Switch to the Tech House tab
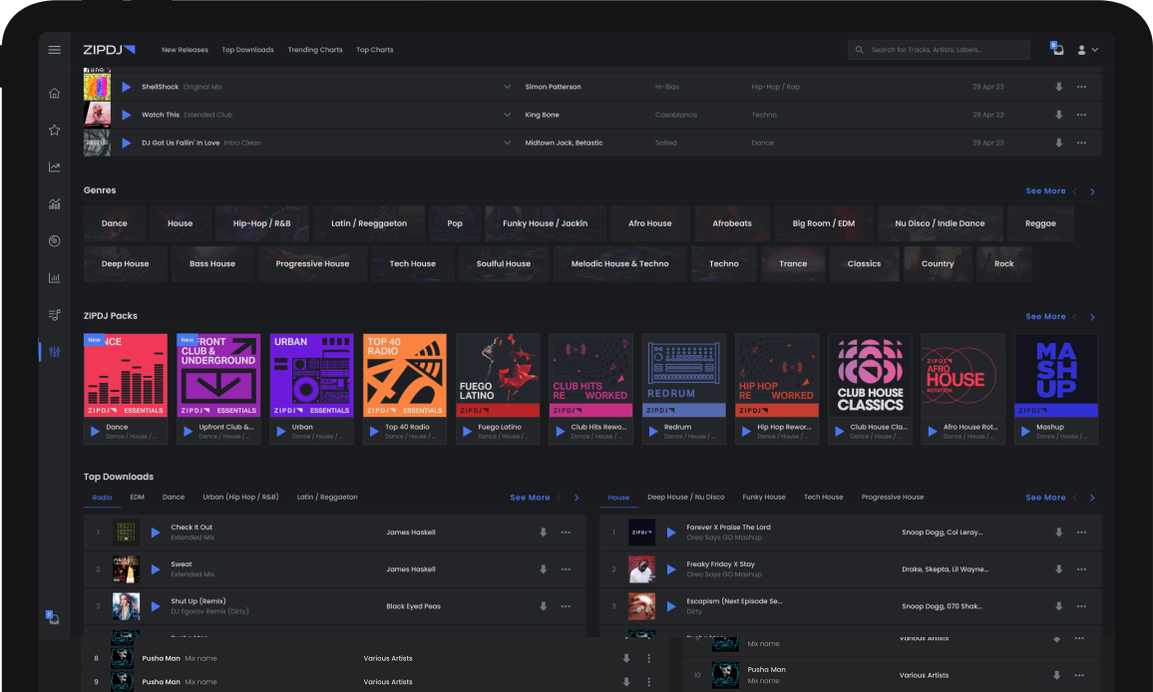 (823, 498)
